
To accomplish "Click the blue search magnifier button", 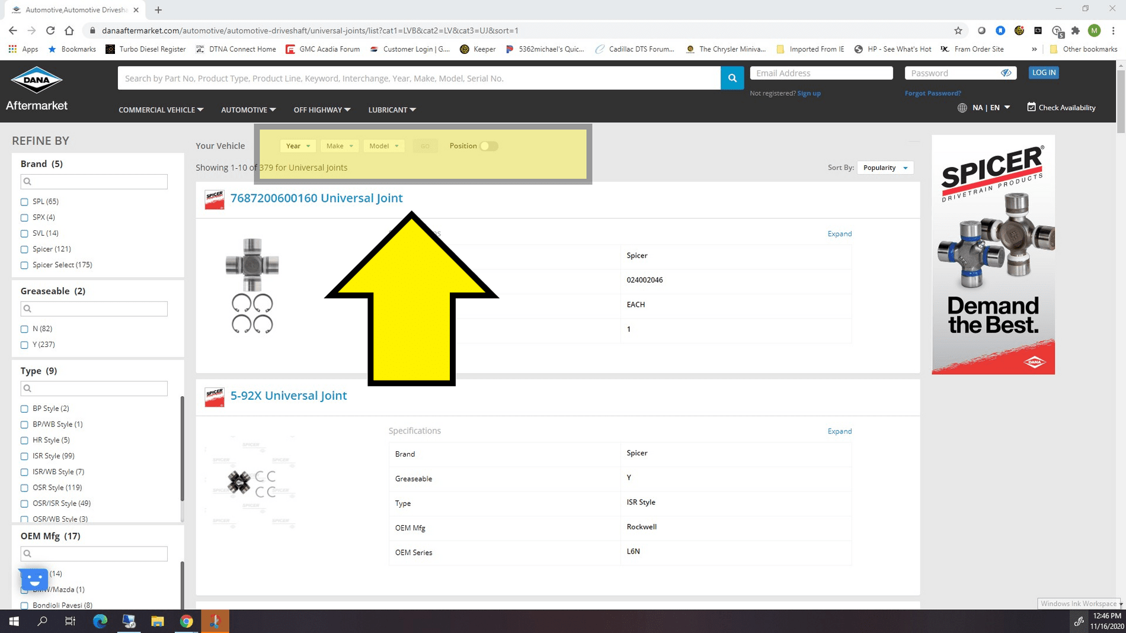I will pos(732,78).
